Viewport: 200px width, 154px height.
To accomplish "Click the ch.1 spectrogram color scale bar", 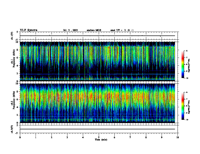I will [183, 64].
